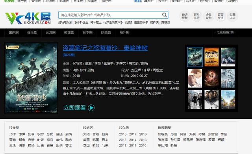Filter by genre 农村
252x154 pixels.
pyautogui.click(x=41, y=134)
